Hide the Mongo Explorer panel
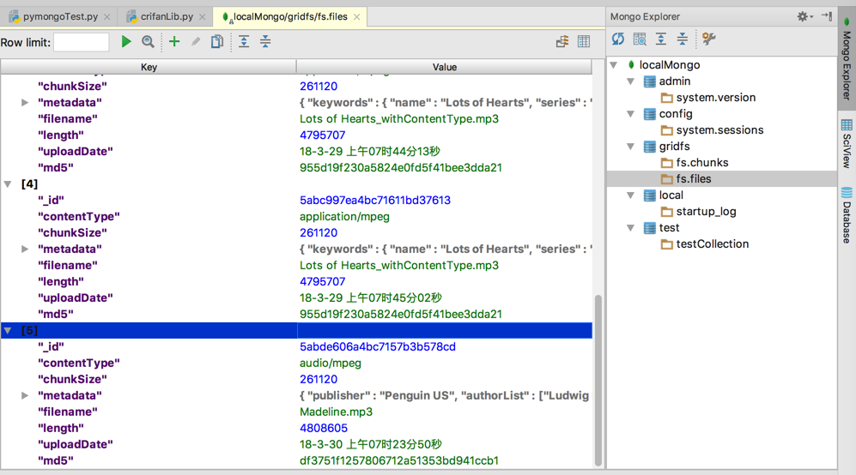856x475 pixels. pos(826,16)
